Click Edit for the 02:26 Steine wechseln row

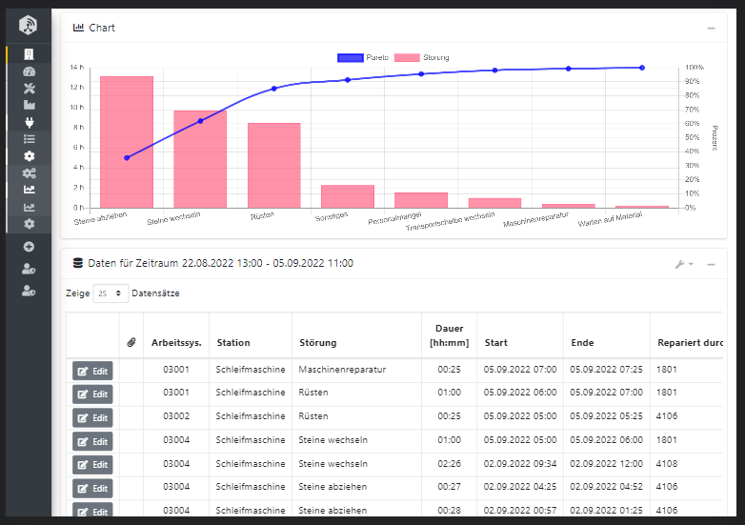tap(92, 465)
